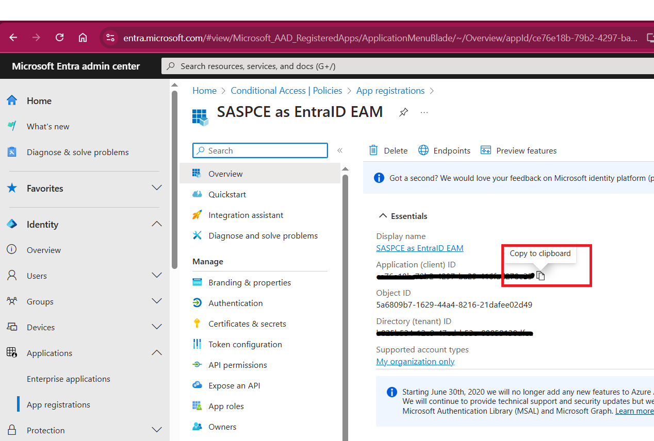654x441 pixels.
Task: Pin the SASPCE as EntraID EAM blade
Action: tap(403, 112)
